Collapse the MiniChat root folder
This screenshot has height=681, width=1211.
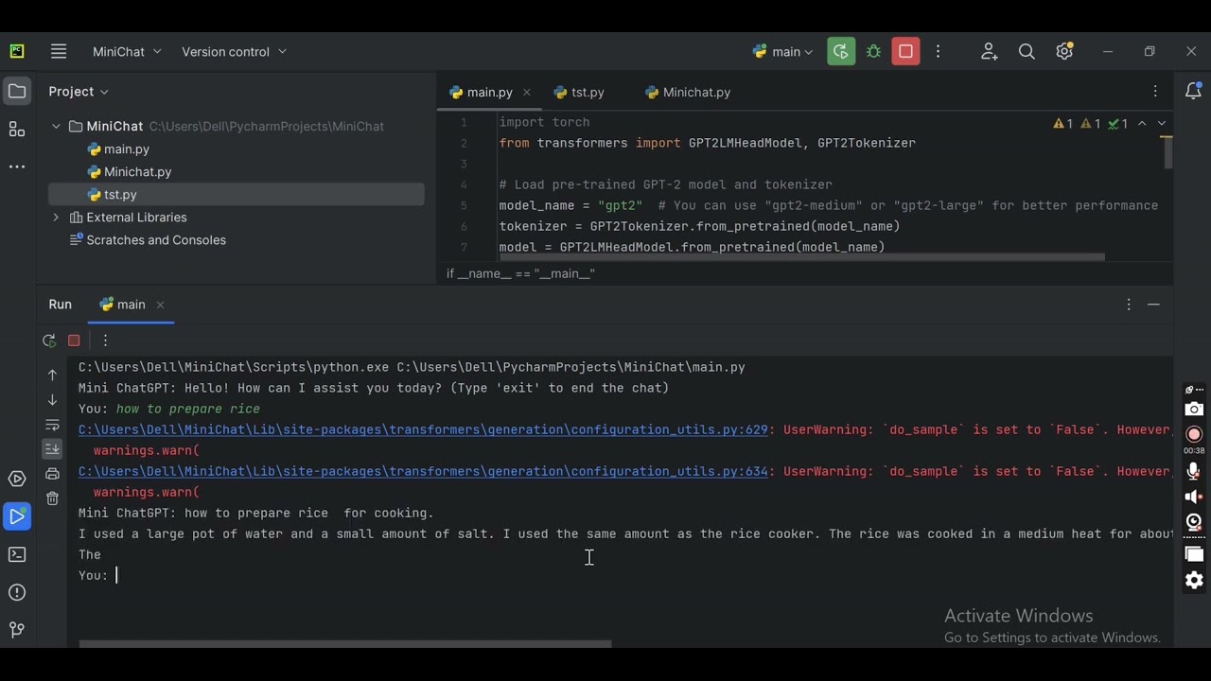(x=56, y=127)
